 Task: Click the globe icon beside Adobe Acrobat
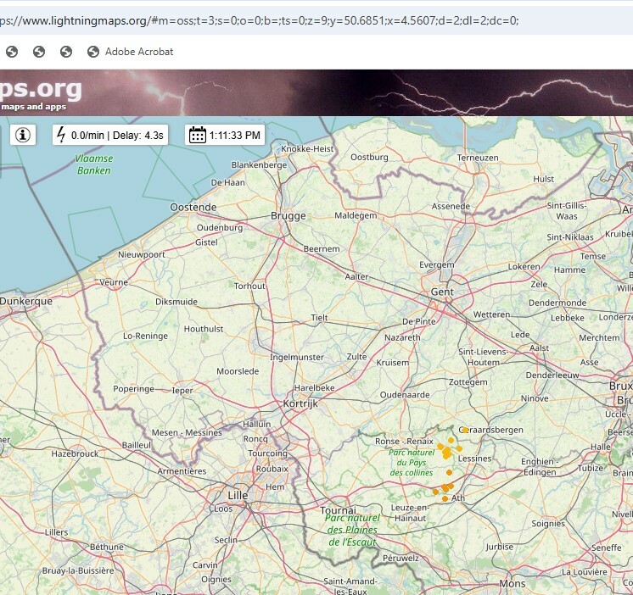(93, 52)
